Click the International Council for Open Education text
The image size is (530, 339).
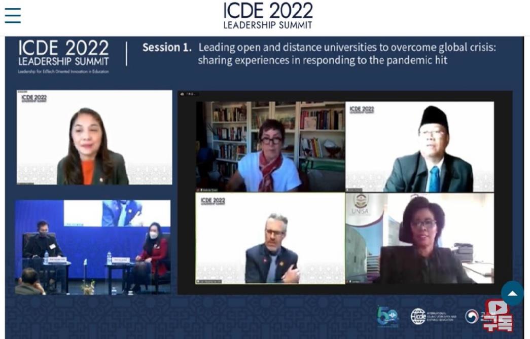[x=441, y=317]
